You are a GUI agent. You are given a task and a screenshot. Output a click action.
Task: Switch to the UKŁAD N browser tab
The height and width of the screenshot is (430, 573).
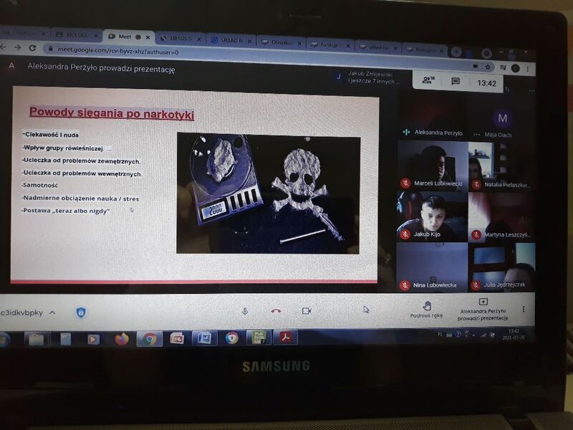click(x=229, y=40)
